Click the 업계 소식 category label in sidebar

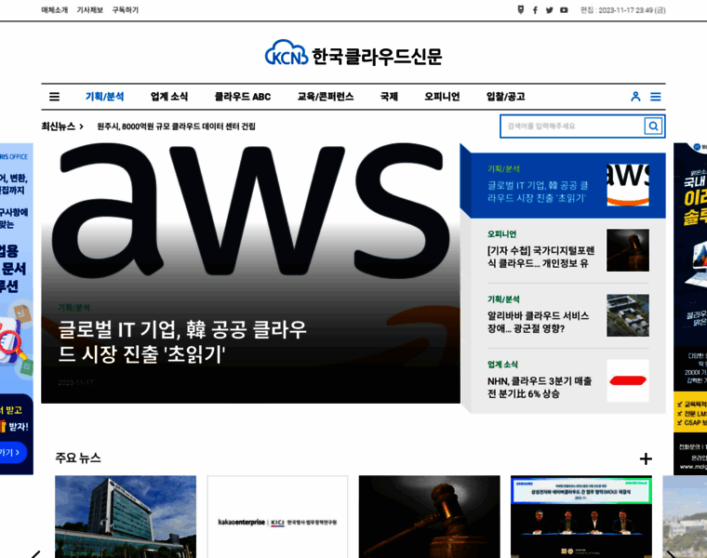pos(502,365)
